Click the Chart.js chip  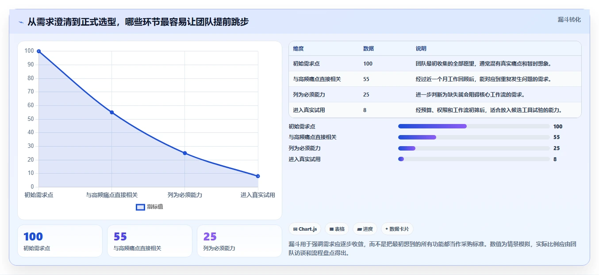click(x=305, y=229)
